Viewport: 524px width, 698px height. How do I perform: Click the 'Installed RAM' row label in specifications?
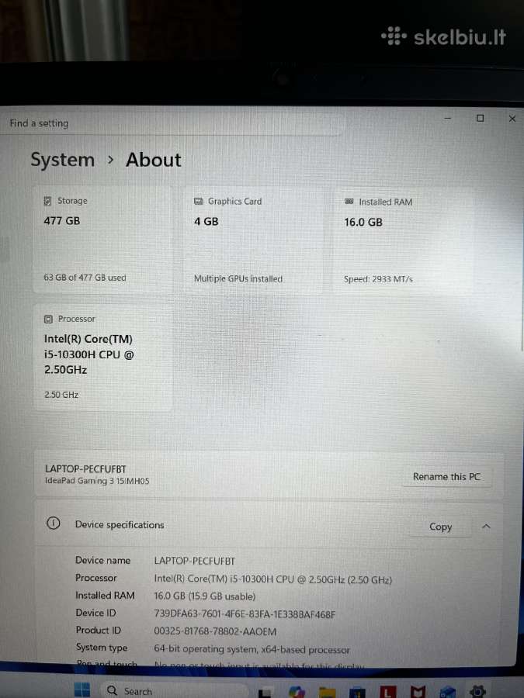tap(105, 595)
